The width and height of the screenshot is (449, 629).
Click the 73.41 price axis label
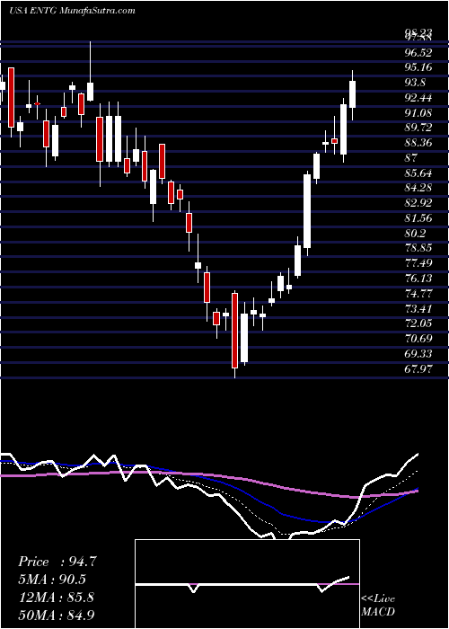(x=419, y=308)
